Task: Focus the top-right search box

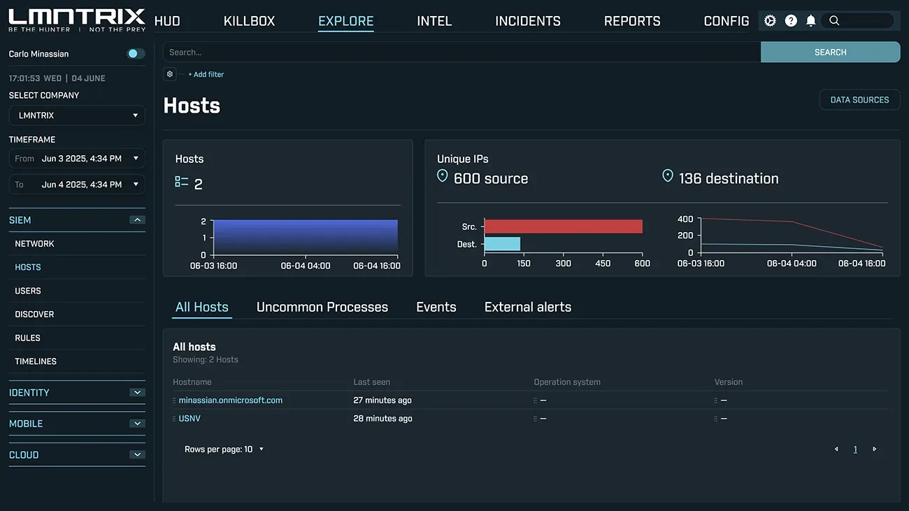Action: 859,21
